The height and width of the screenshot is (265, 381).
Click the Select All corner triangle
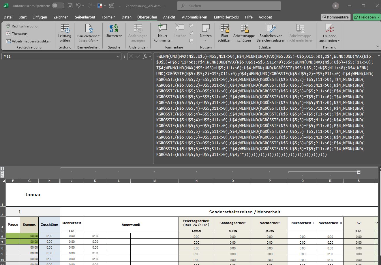point(3,181)
